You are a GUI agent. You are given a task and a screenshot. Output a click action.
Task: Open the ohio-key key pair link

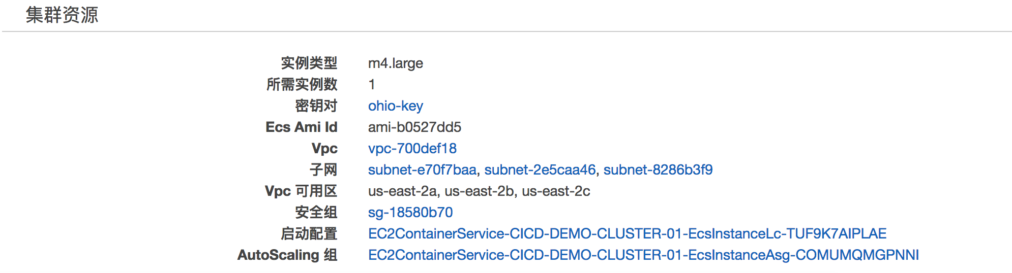point(395,106)
